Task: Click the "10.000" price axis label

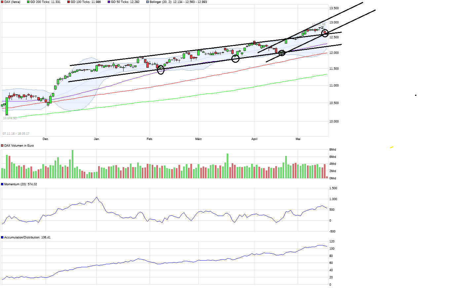Action: (x=334, y=122)
